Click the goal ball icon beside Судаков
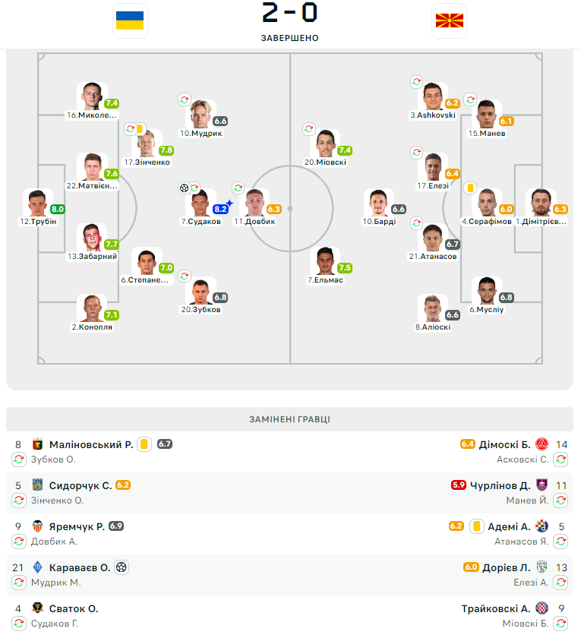This screenshot has height=638, width=581. pyautogui.click(x=184, y=188)
